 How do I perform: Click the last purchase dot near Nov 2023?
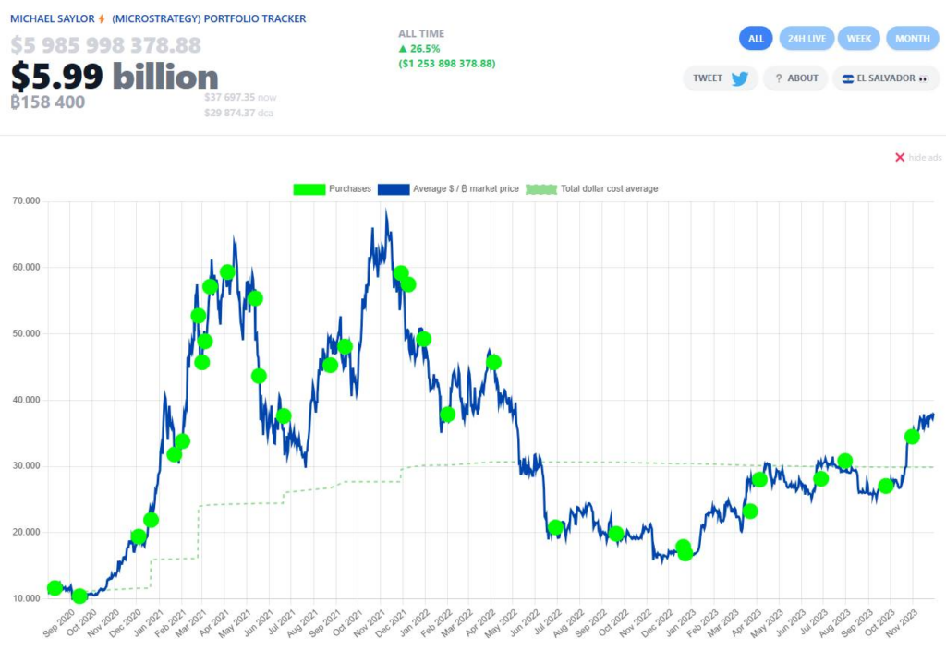click(912, 437)
